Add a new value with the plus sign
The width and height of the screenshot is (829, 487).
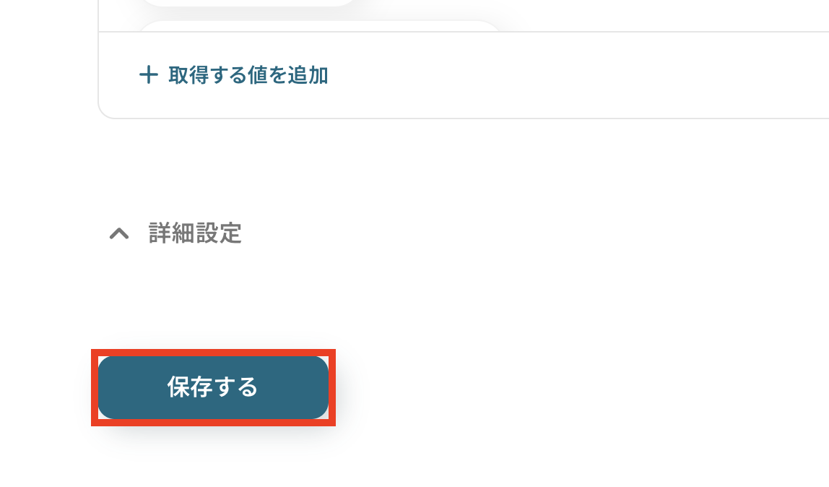(x=149, y=75)
